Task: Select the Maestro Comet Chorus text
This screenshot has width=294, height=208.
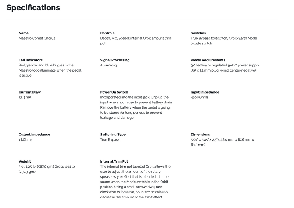Action: 37,38
